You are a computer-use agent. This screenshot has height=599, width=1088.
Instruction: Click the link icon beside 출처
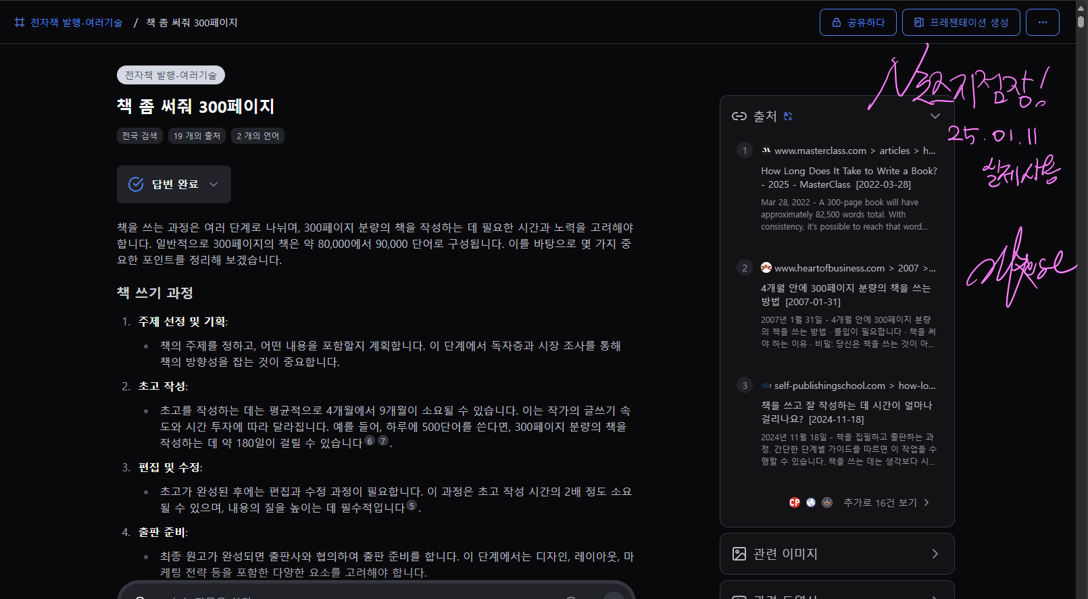(x=739, y=116)
